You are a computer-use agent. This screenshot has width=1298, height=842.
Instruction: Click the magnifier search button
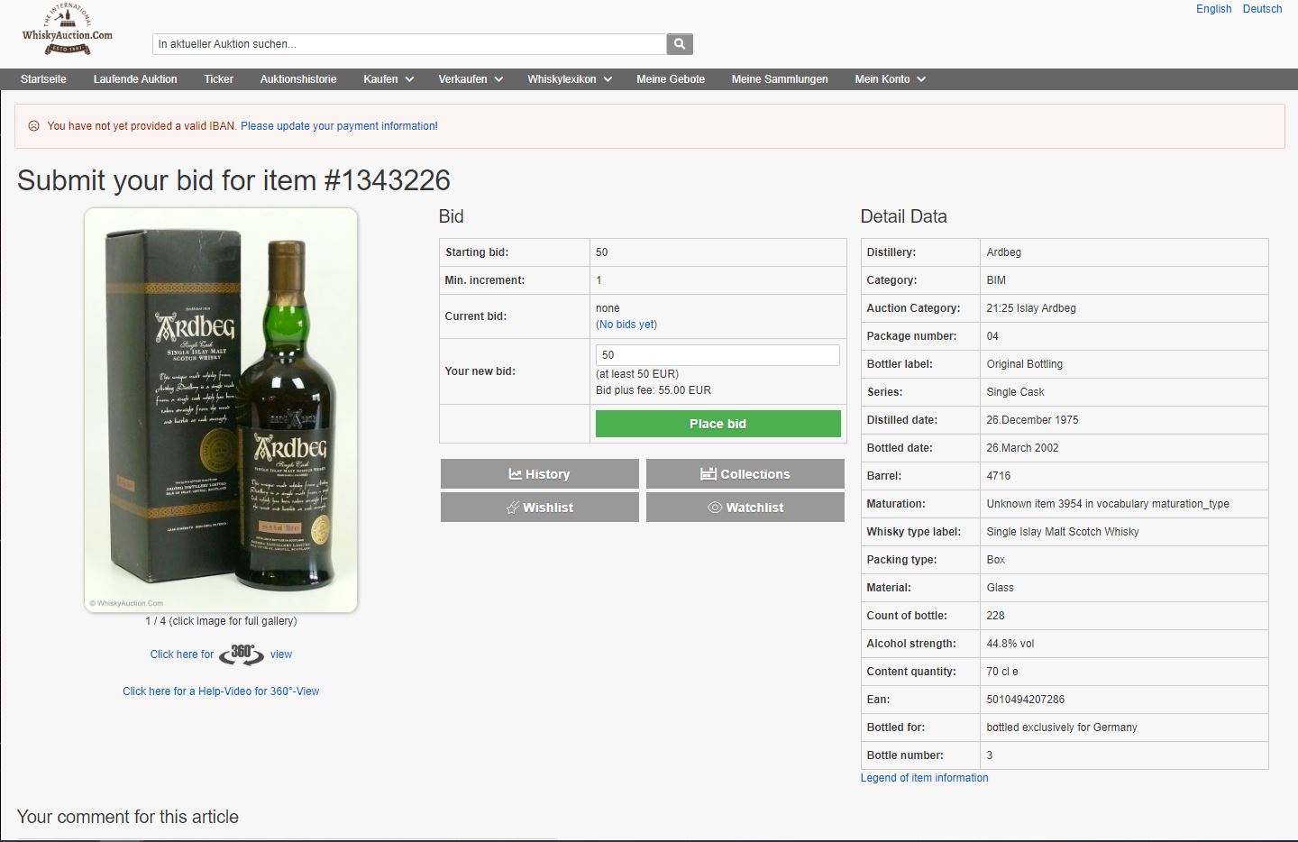680,43
